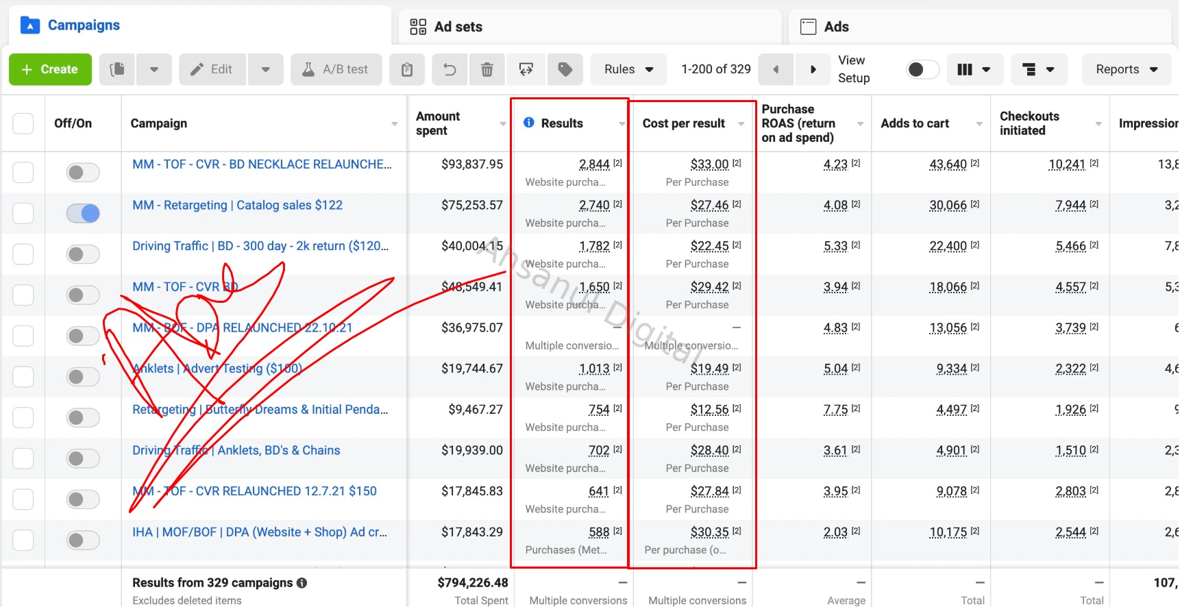The width and height of the screenshot is (1180, 607).
Task: Open the Rules dropdown
Action: click(628, 69)
